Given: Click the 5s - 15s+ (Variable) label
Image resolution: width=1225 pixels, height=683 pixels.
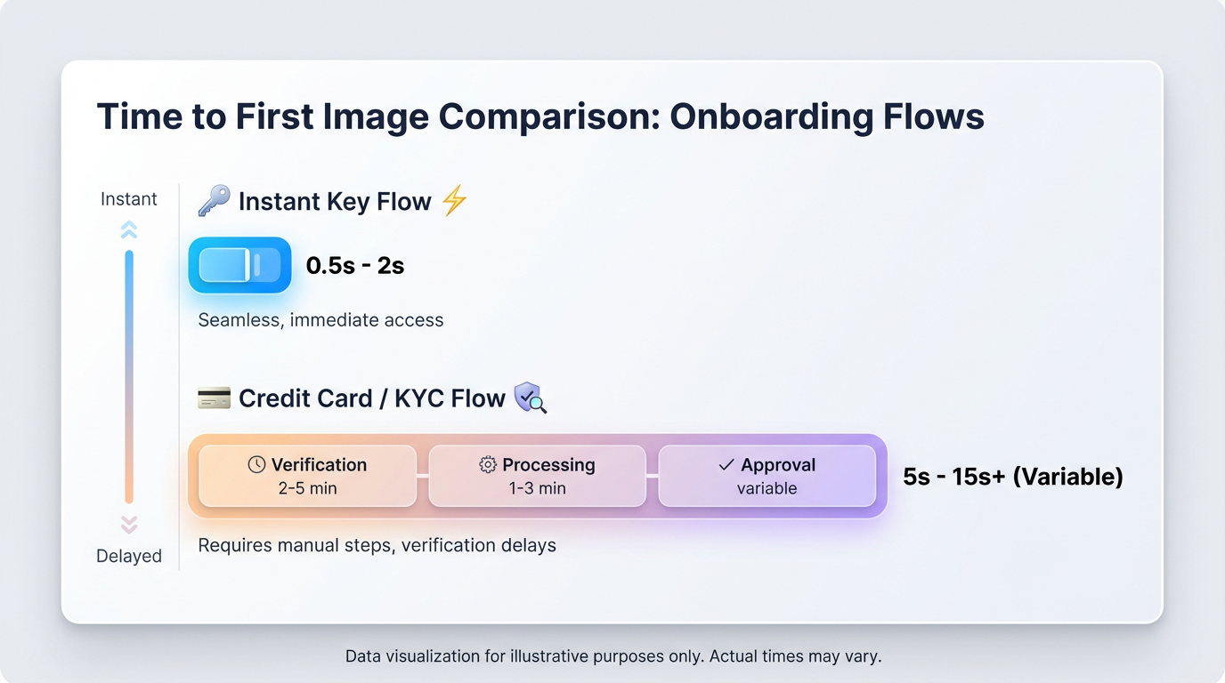Looking at the screenshot, I should point(1013,477).
